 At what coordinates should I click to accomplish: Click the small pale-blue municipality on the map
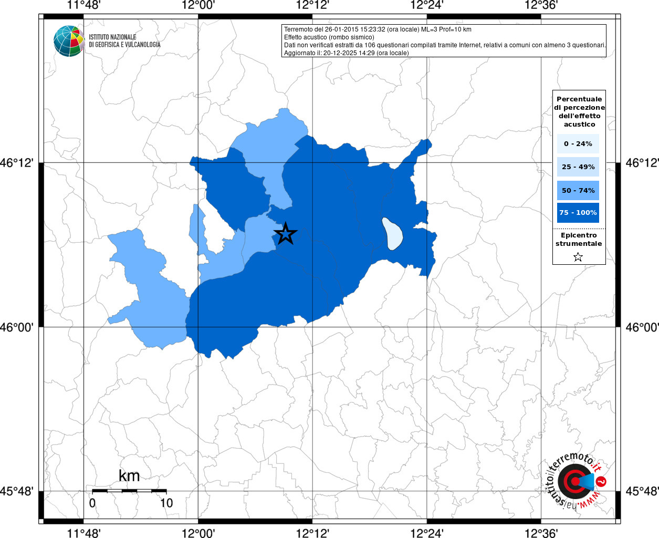click(x=392, y=234)
